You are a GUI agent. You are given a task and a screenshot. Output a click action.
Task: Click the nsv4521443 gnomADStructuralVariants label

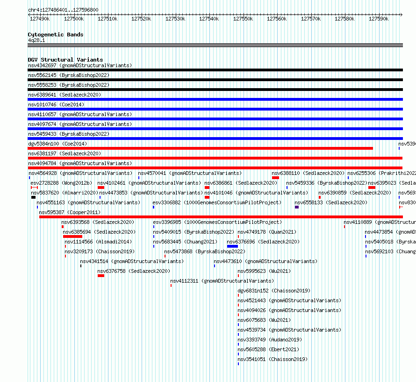click(x=289, y=300)
